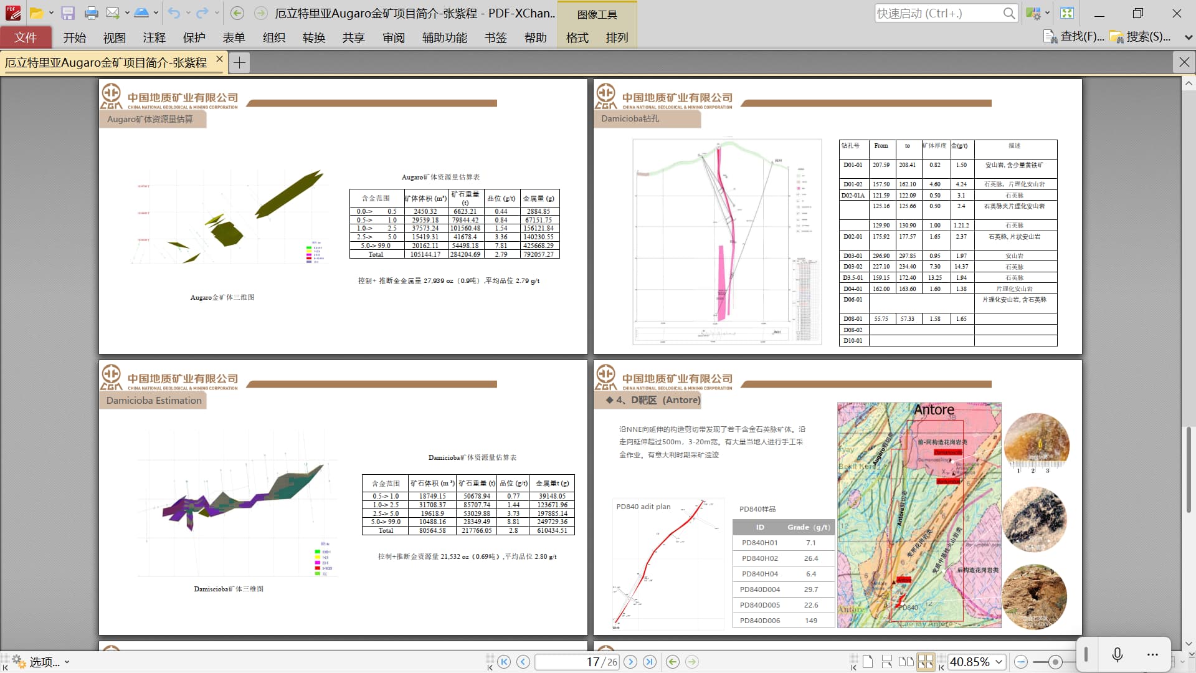1196x673 pixels.
Task: Click the zoom slider handle
Action: (x=1055, y=662)
